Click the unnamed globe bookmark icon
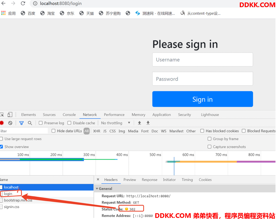 click(x=128, y=13)
